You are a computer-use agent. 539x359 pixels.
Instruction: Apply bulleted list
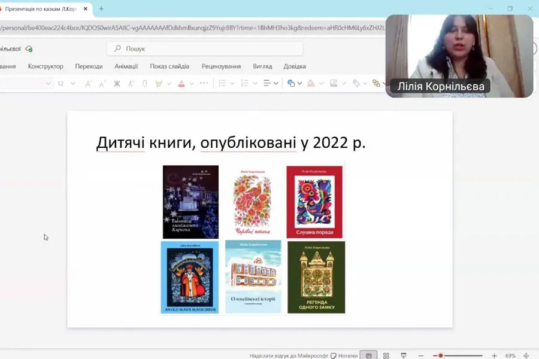click(x=222, y=83)
